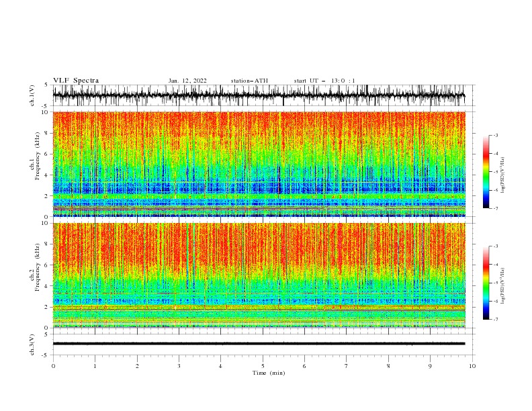The height and width of the screenshot is (411, 532).
Task: Click the time axis tick labeled "9"
Action: click(430, 366)
